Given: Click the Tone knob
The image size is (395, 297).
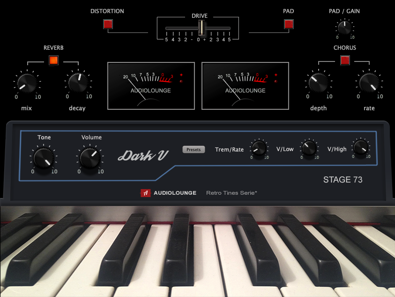Looking at the screenshot, I should pos(44,158).
